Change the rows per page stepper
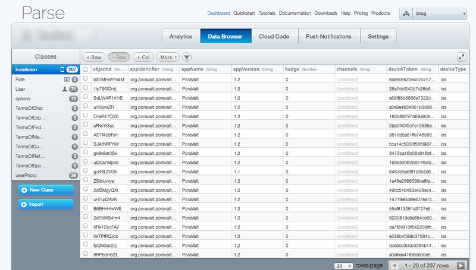Image resolution: width=476 pixels, height=270 pixels. click(343, 266)
